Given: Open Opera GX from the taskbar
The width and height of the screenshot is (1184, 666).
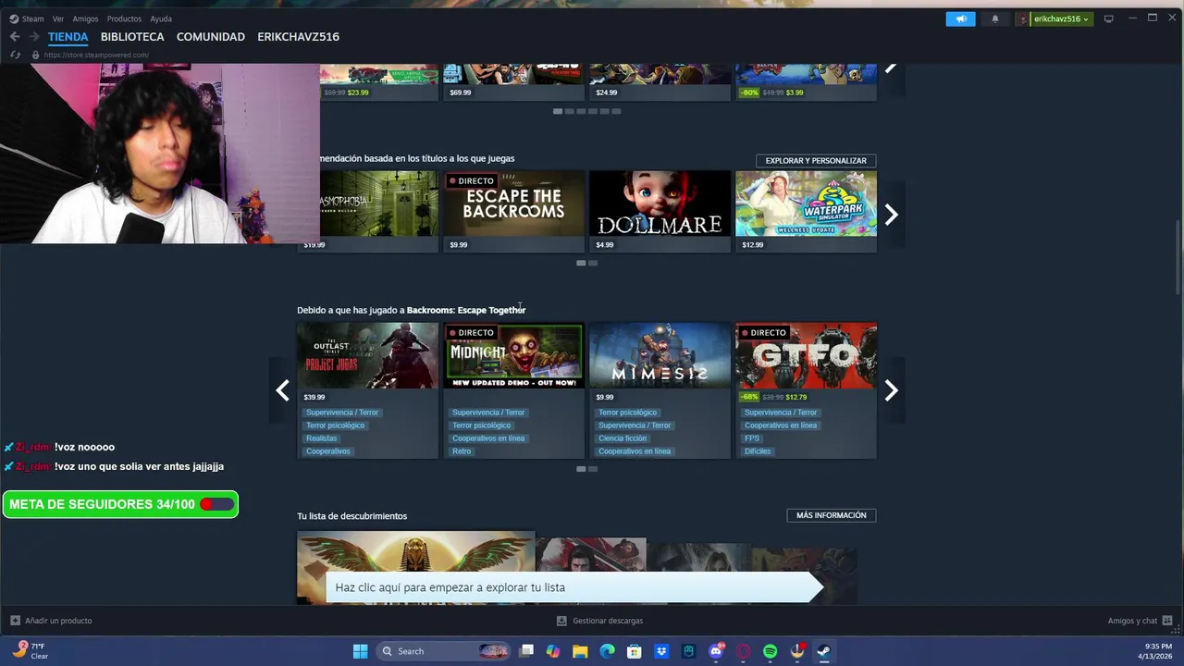Looking at the screenshot, I should (x=743, y=651).
